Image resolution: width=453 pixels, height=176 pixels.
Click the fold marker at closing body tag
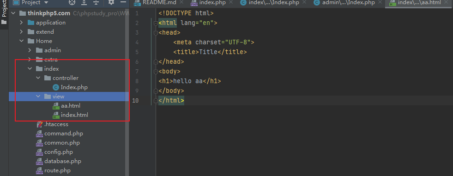point(156,91)
